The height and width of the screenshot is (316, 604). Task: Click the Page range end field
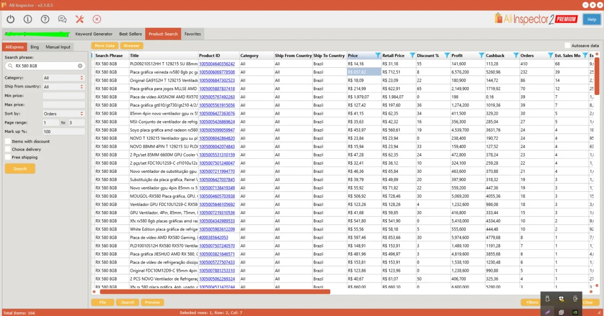tap(77, 122)
